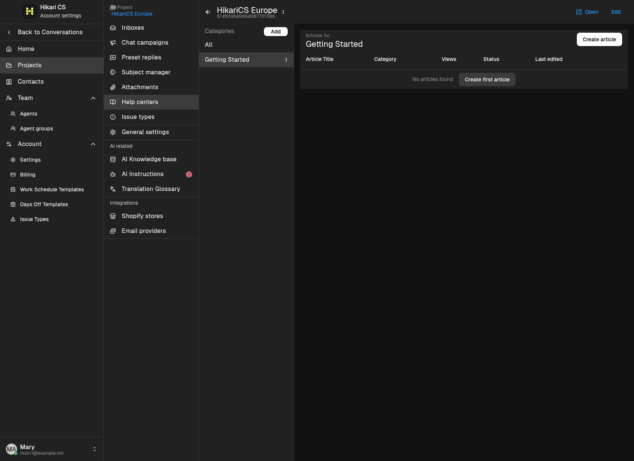The width and height of the screenshot is (634, 461).
Task: Click the Open external link icon
Action: pyautogui.click(x=579, y=12)
